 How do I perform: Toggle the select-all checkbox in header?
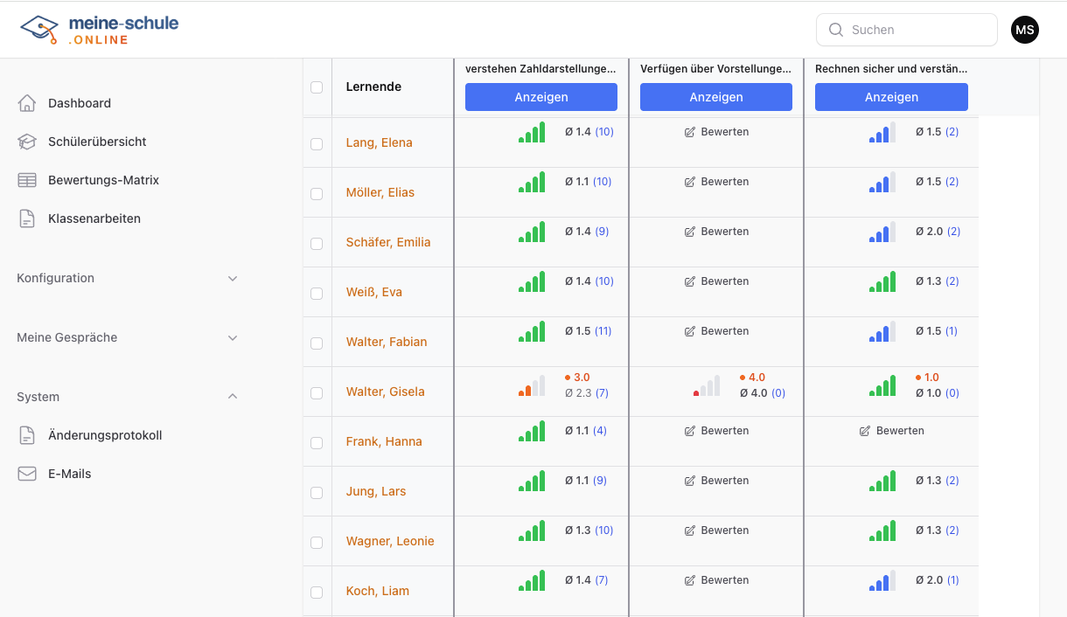pos(317,87)
